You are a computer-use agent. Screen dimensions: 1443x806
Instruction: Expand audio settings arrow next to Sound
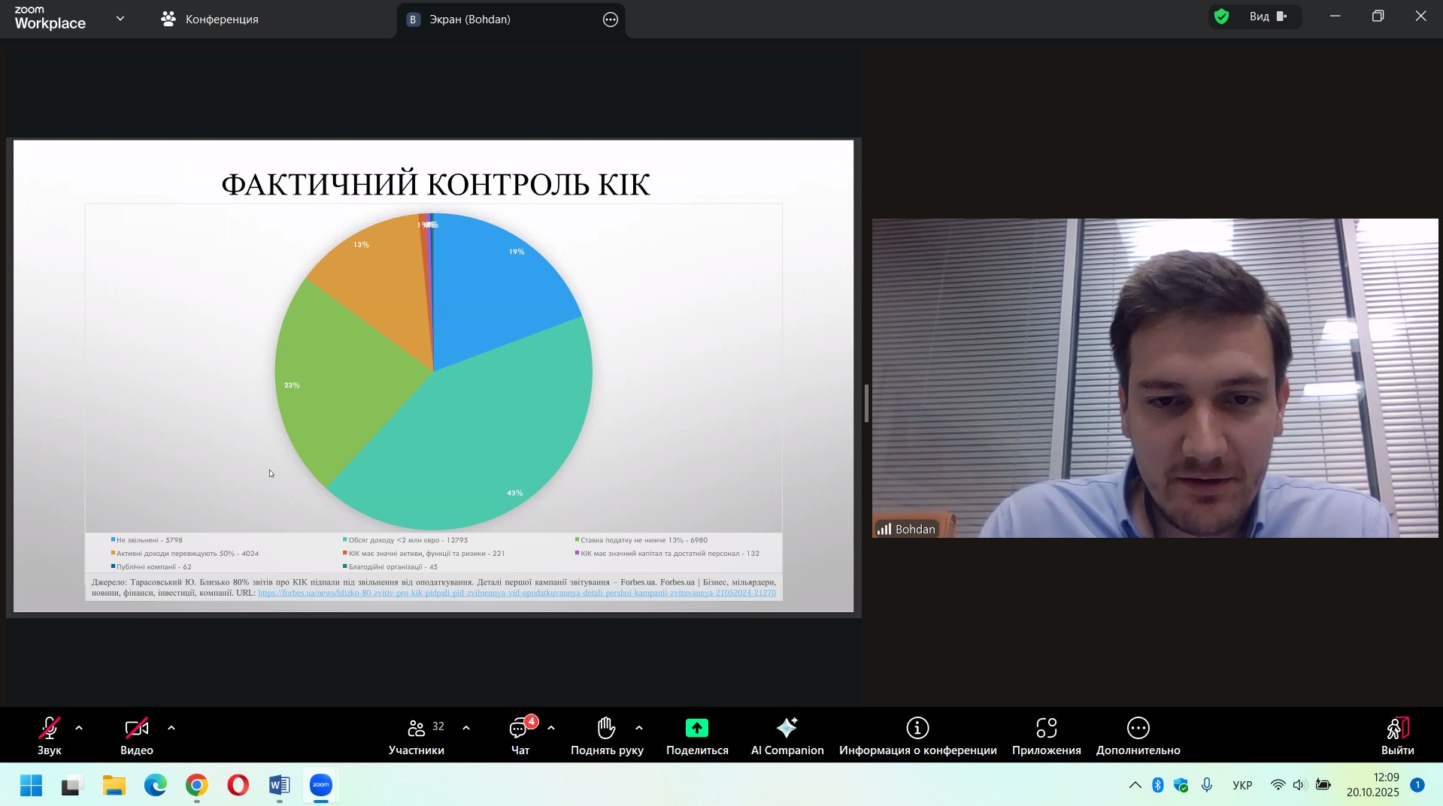click(x=79, y=728)
